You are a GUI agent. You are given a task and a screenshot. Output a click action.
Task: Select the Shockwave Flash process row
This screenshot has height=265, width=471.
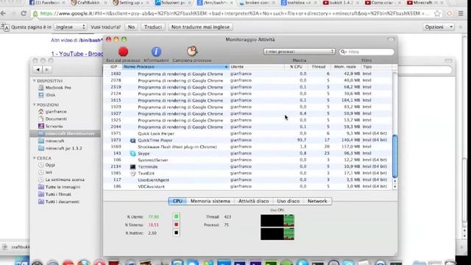pyautogui.click(x=247, y=147)
